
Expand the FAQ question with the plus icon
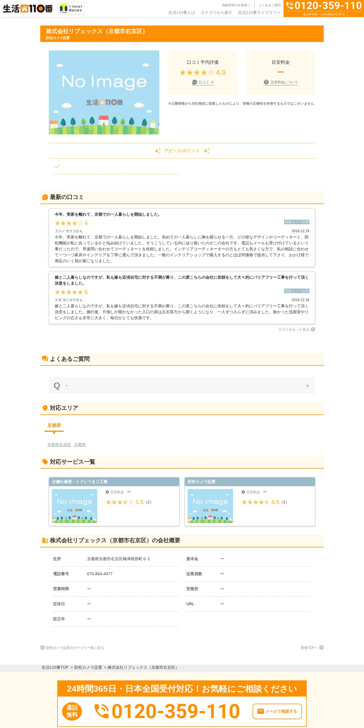pos(308,386)
